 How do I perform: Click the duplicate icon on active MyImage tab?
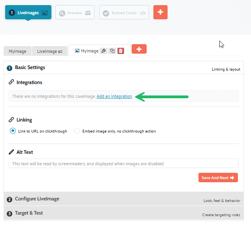(112, 51)
